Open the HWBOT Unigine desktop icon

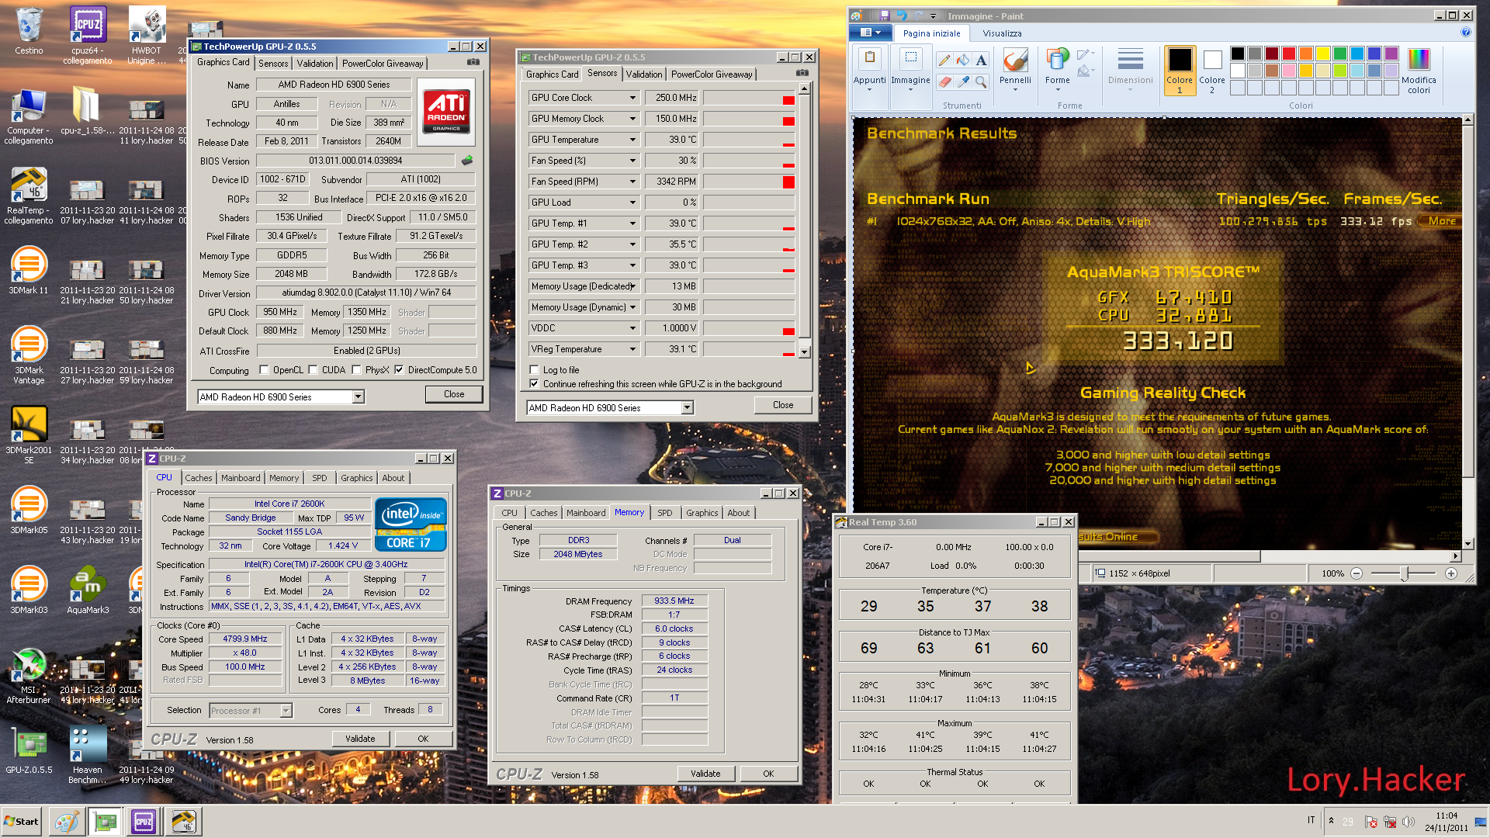(x=147, y=35)
